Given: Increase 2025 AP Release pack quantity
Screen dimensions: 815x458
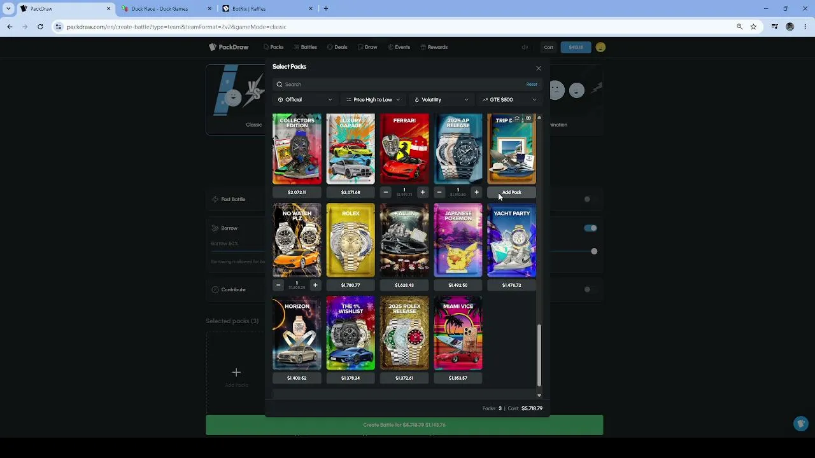Looking at the screenshot, I should click(x=476, y=192).
